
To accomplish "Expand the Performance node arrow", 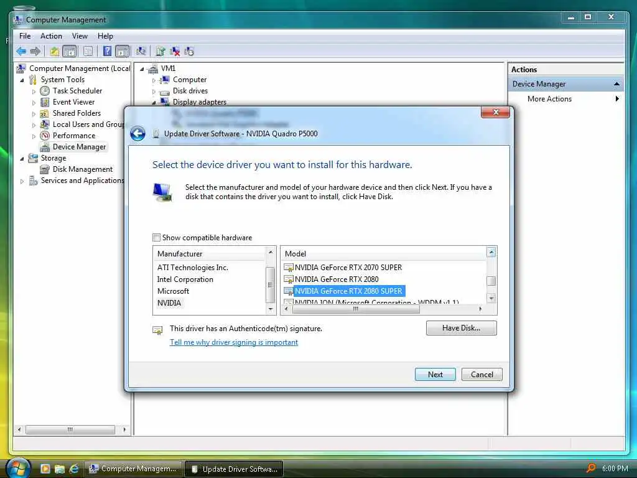I will click(34, 136).
